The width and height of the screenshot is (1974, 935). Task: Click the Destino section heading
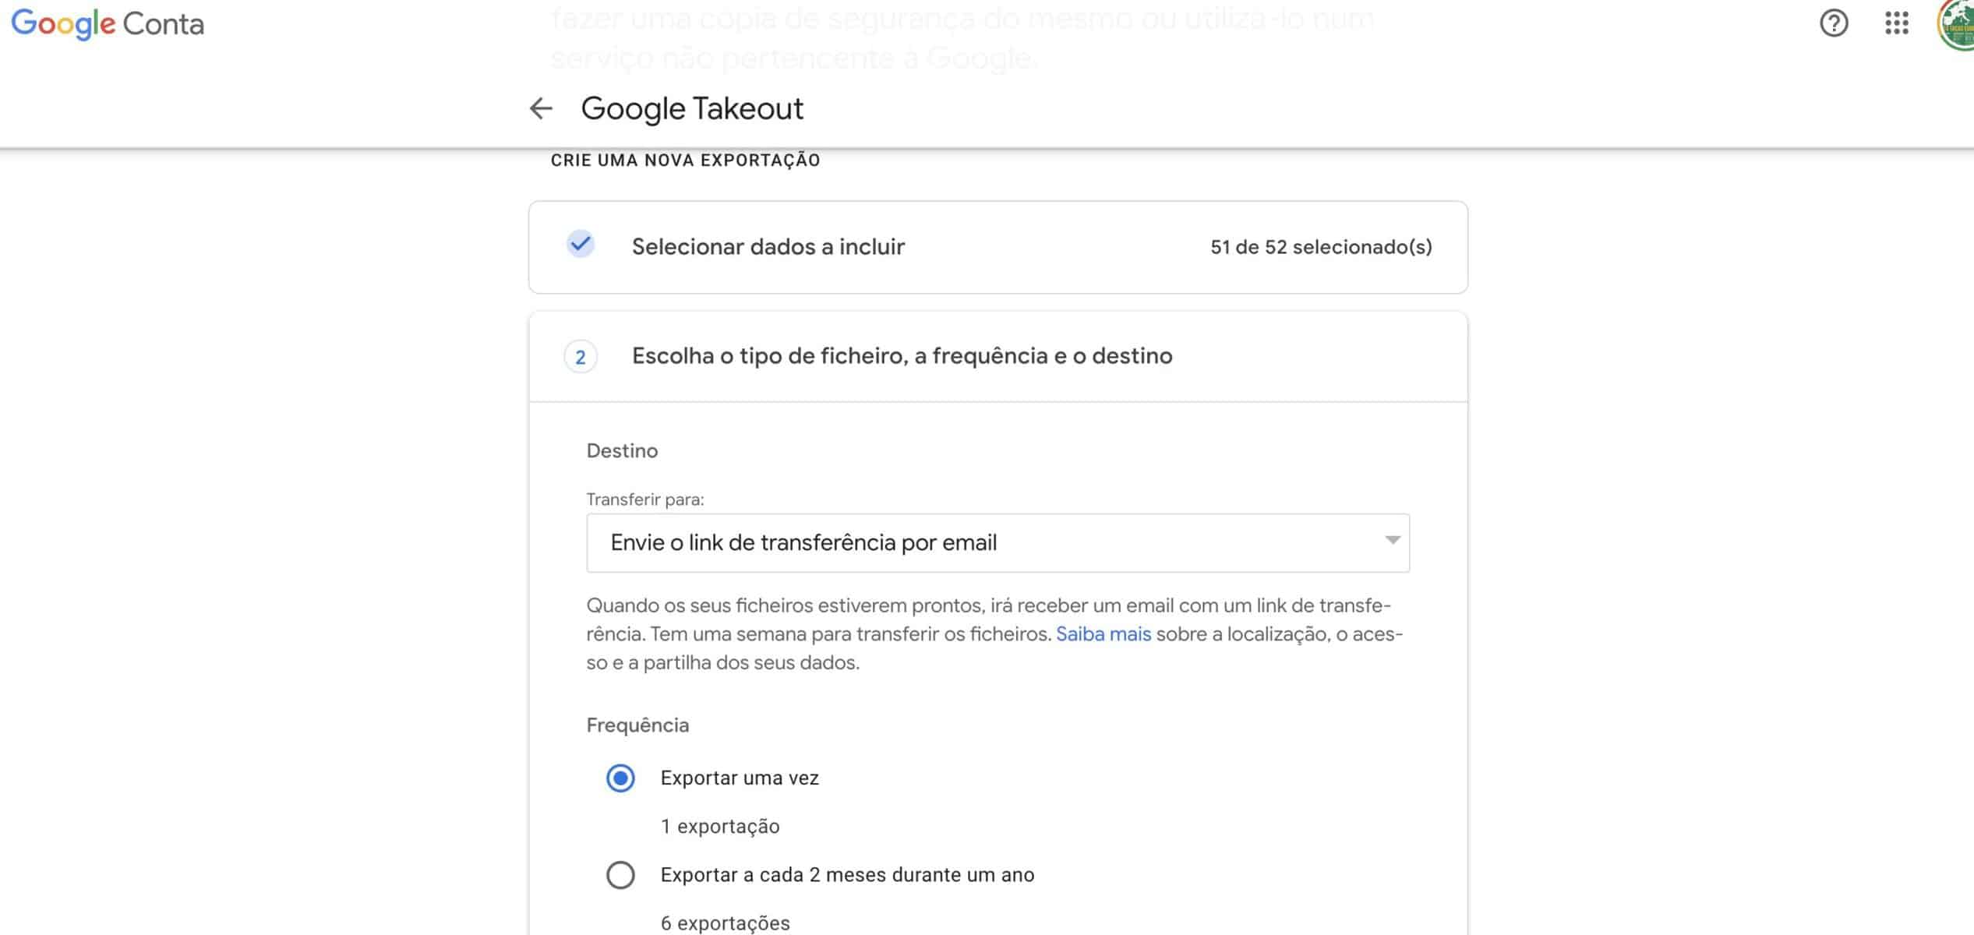coord(622,451)
